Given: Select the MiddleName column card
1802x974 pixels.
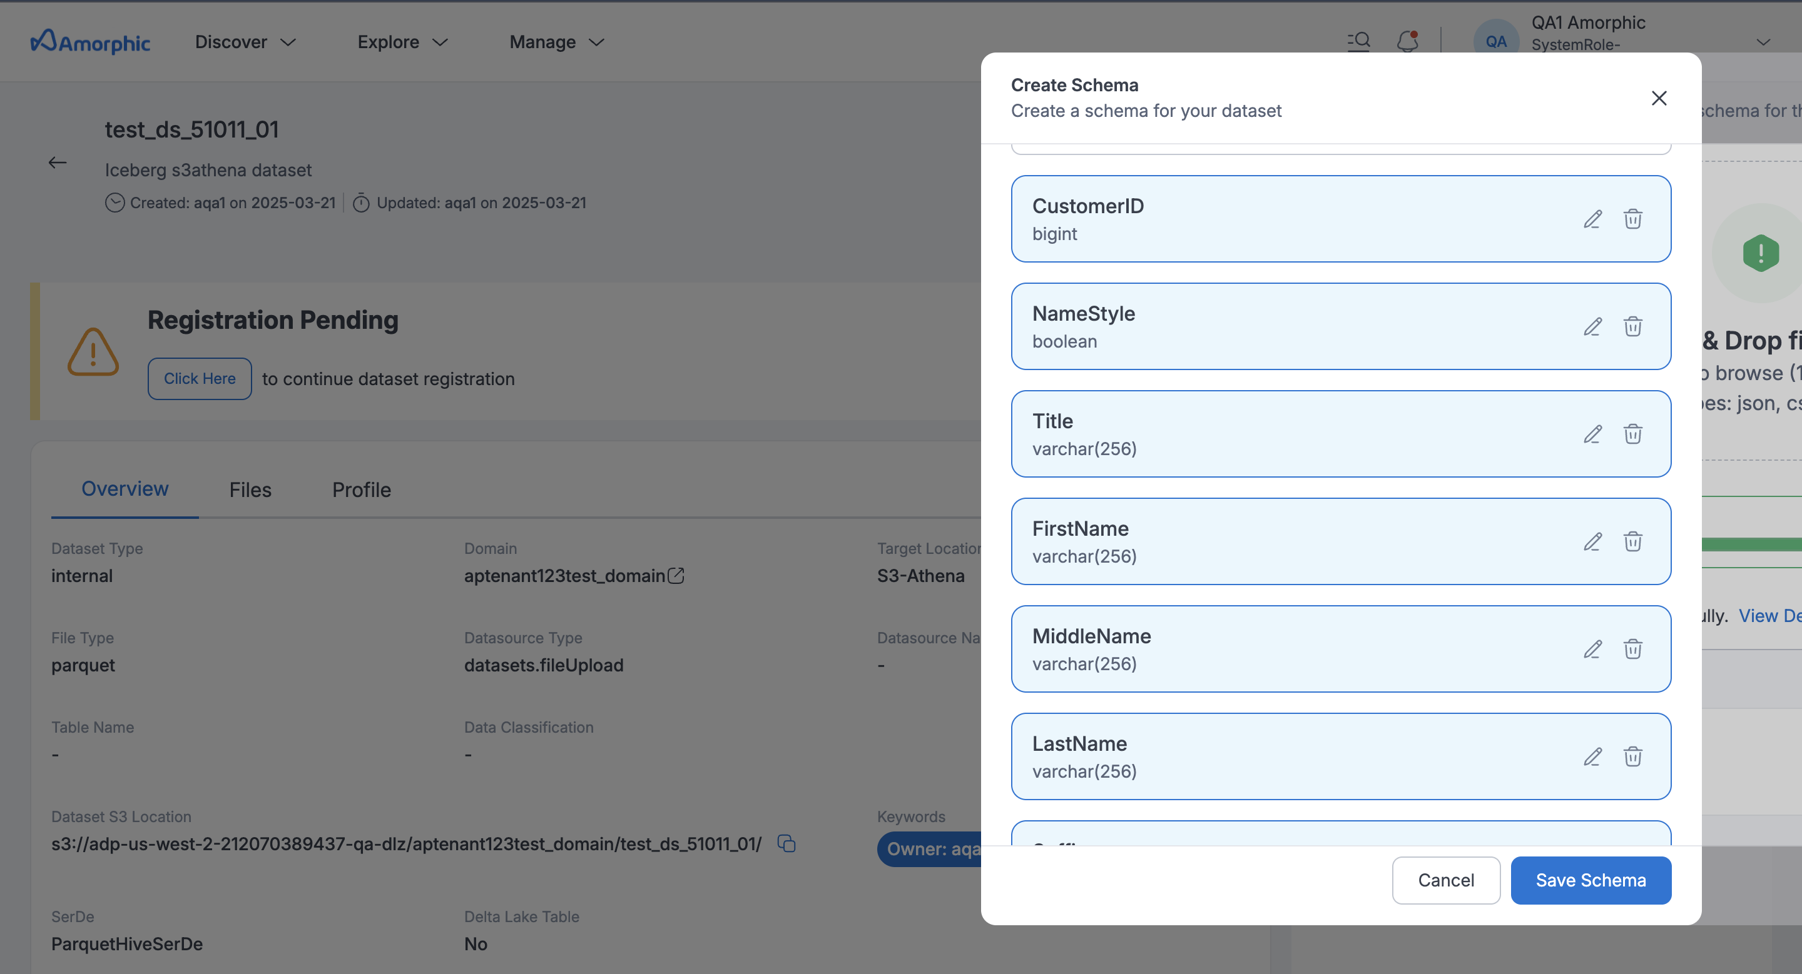Looking at the screenshot, I should point(1340,649).
